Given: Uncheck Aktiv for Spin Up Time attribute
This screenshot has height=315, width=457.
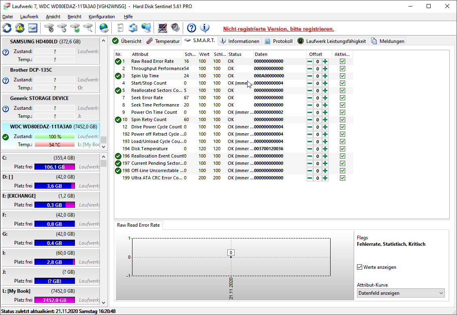Looking at the screenshot, I should click(342, 76).
